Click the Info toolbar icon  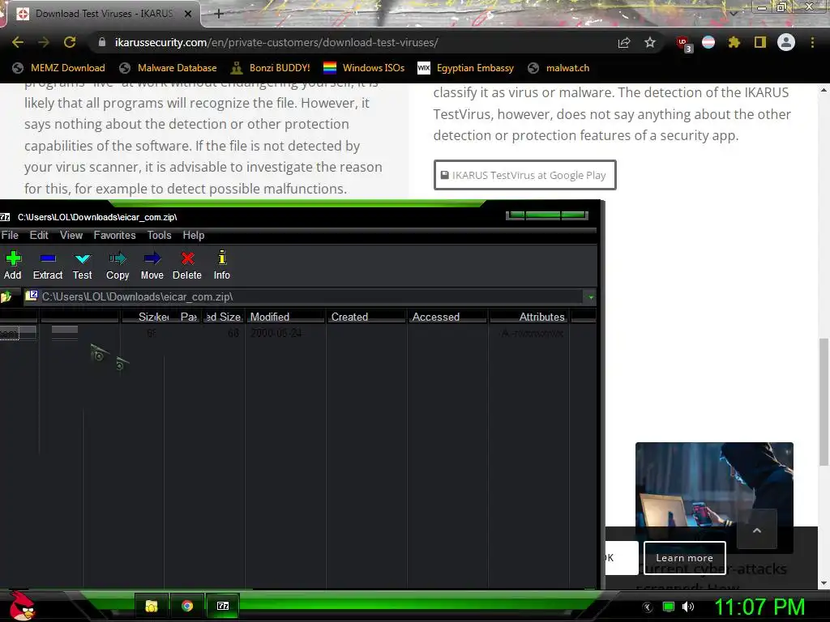click(222, 265)
